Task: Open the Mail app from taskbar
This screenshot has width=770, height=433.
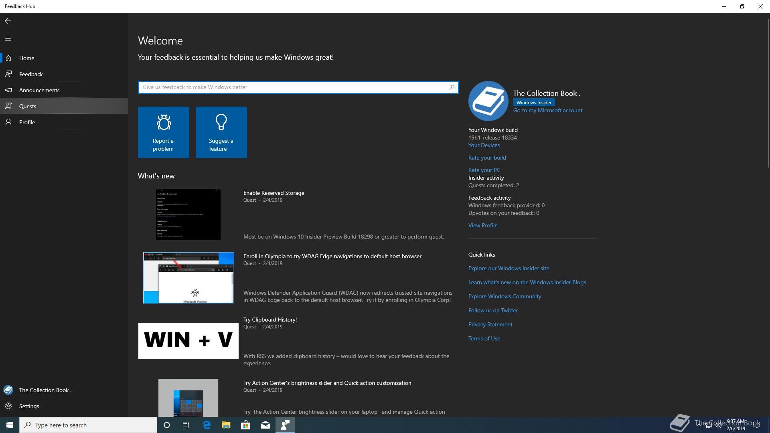Action: pos(265,425)
